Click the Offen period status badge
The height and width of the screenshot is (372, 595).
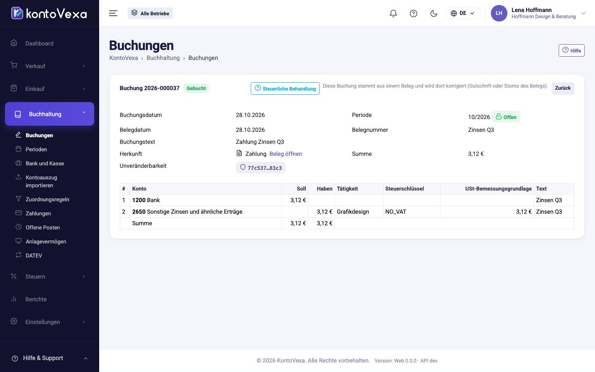(506, 117)
